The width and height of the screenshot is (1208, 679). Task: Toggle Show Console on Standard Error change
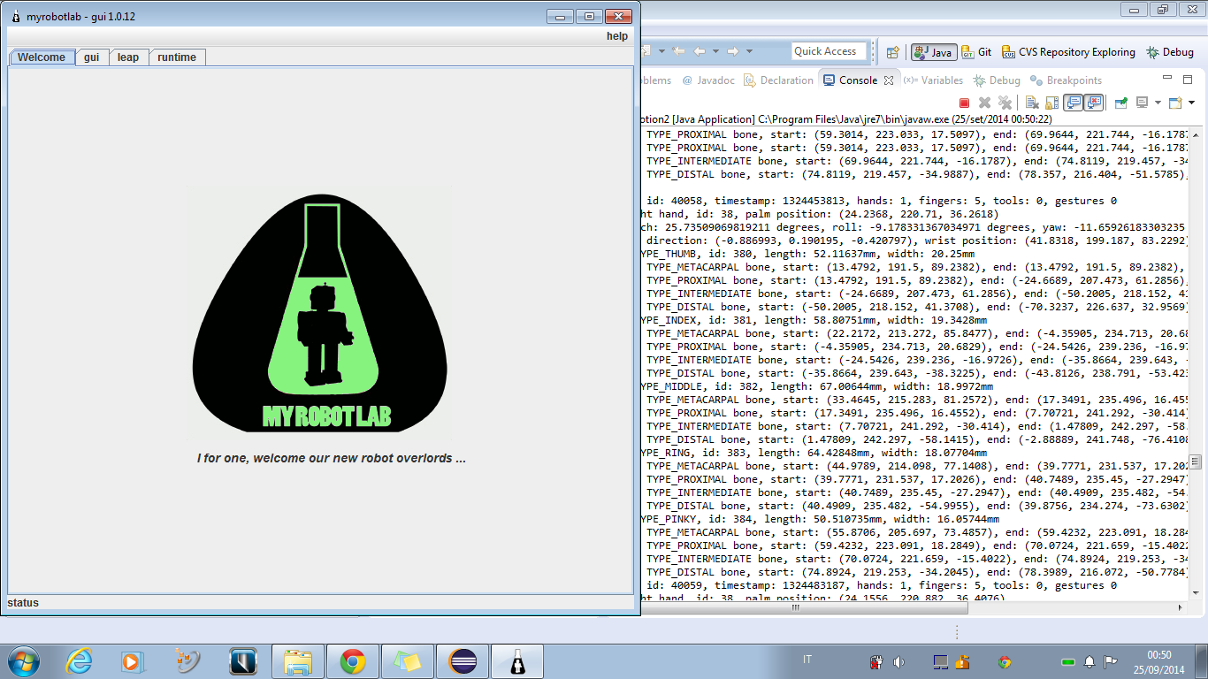coord(1094,103)
